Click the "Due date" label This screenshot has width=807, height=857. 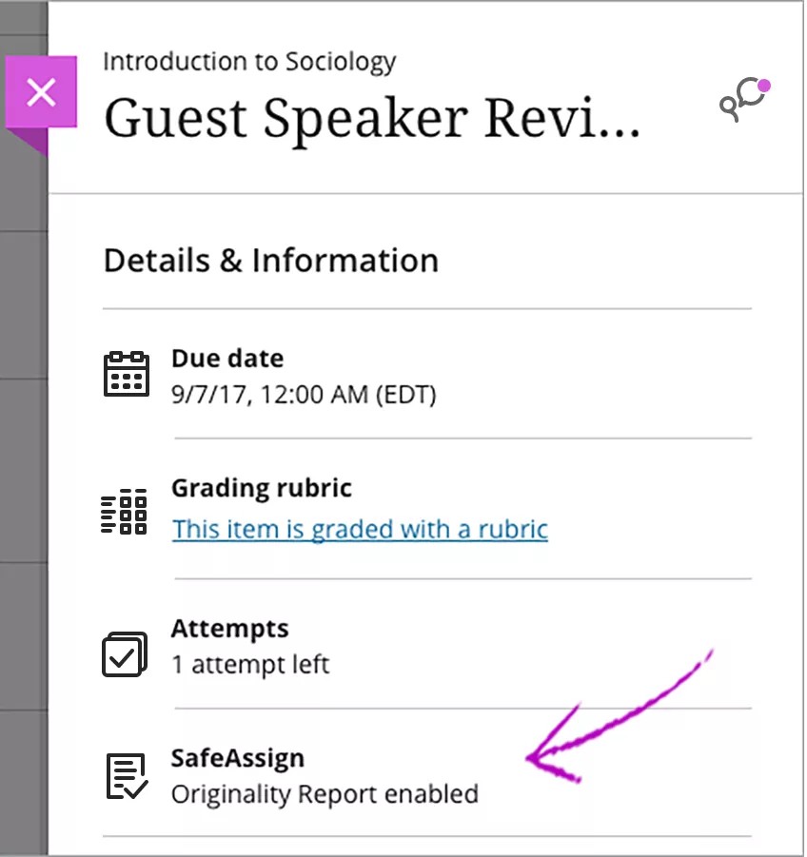coord(227,359)
